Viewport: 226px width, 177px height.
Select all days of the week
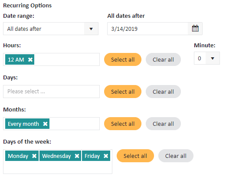[x=135, y=156]
